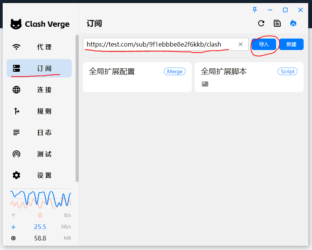Open the 规则 rules page
This screenshot has height=250, width=312.
coord(39,111)
